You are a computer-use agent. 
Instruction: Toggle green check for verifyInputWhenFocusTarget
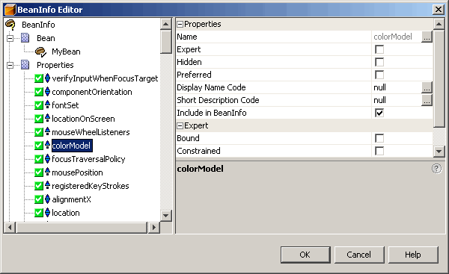click(x=39, y=78)
